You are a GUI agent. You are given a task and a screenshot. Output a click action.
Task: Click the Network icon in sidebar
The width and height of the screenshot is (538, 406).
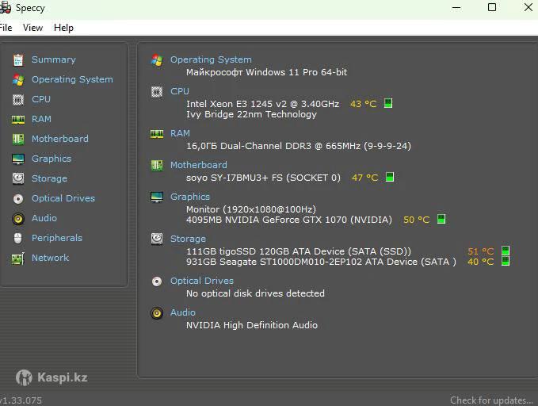click(17, 258)
